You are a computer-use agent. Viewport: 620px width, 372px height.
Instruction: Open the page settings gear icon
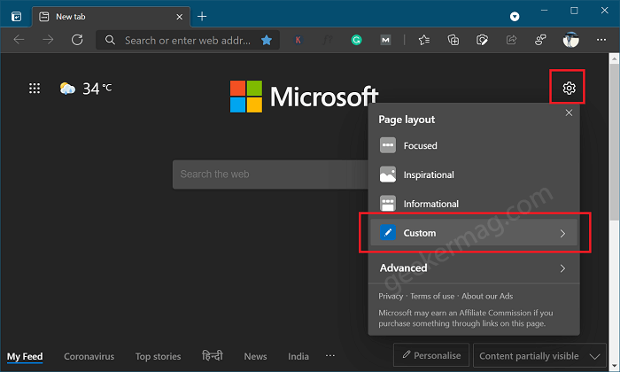(x=569, y=88)
